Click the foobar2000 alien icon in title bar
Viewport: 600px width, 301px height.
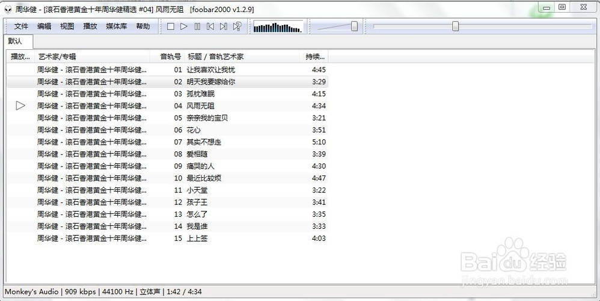pyautogui.click(x=8, y=10)
